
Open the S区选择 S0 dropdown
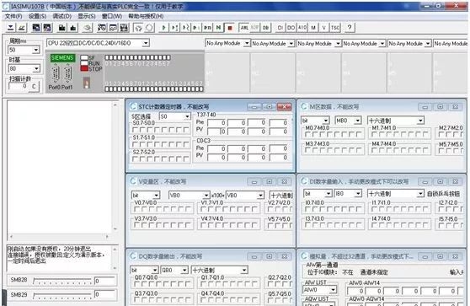click(x=187, y=116)
